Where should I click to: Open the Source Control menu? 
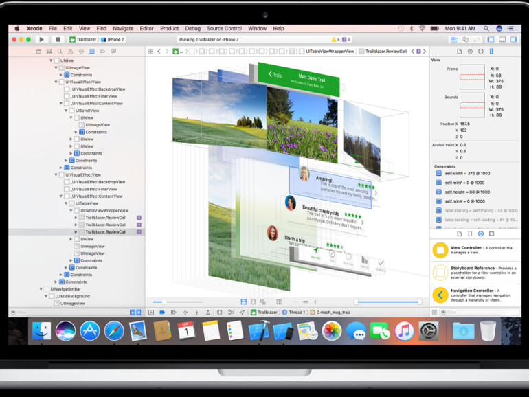[x=225, y=29]
